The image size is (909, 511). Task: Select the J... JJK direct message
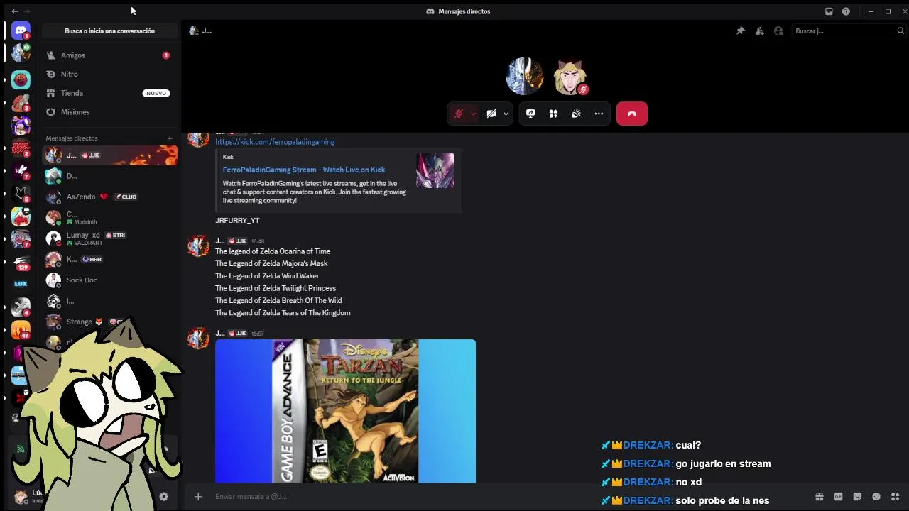[x=109, y=155]
